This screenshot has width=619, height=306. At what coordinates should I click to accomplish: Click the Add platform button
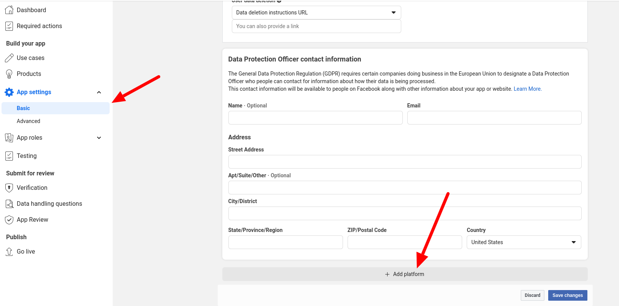[x=405, y=274]
